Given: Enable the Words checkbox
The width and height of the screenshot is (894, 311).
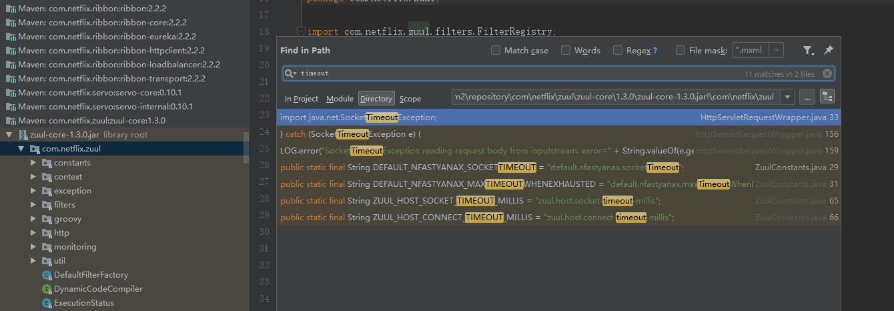Looking at the screenshot, I should click(x=566, y=51).
